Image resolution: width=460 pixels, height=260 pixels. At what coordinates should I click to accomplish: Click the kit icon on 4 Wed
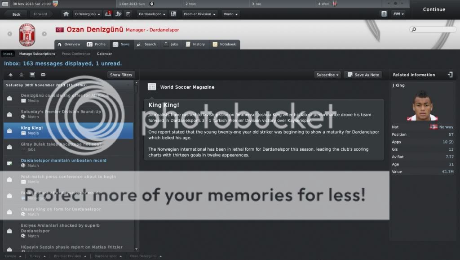click(335, 4)
